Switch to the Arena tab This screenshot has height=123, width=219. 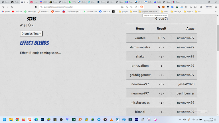point(53,2)
